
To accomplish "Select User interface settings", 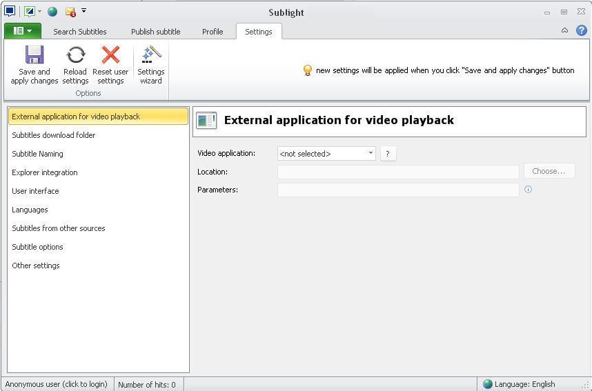I will point(98,191).
